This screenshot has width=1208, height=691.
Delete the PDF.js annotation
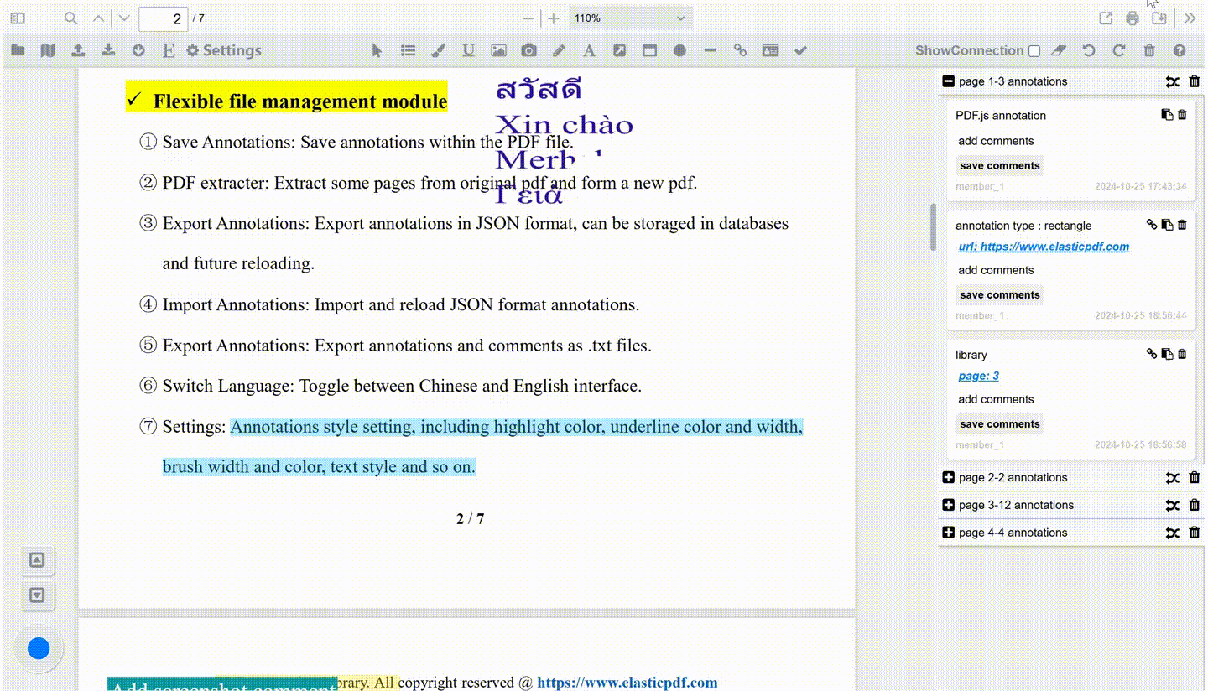point(1182,115)
